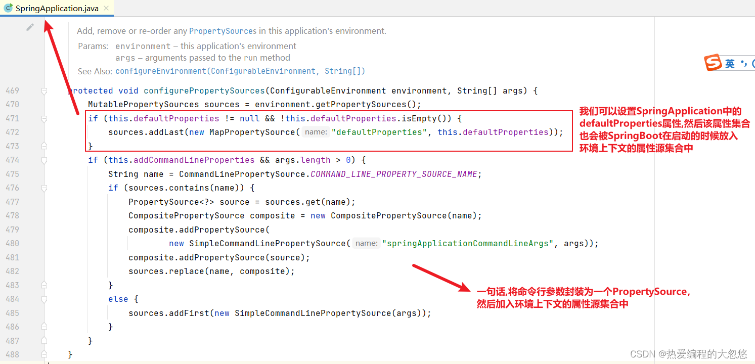The height and width of the screenshot is (364, 755).
Task: Click the Java class icon on the SpringApplication.java tab
Action: (x=8, y=9)
